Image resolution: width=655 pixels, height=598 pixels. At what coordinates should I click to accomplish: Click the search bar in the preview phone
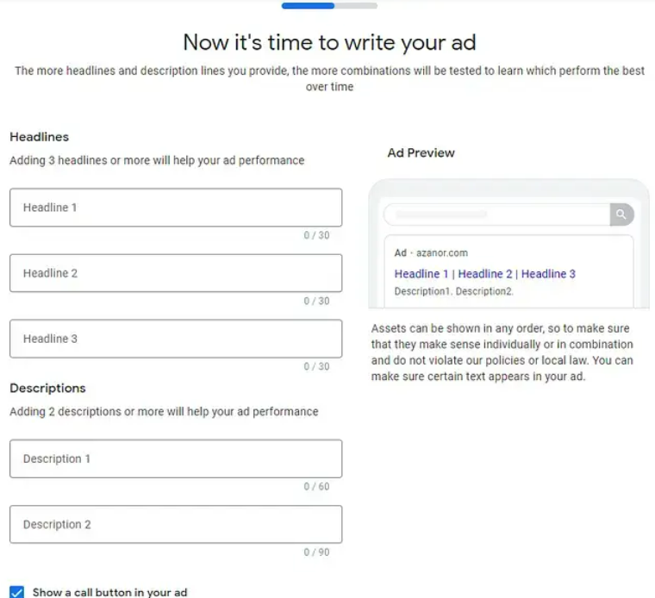pos(496,215)
